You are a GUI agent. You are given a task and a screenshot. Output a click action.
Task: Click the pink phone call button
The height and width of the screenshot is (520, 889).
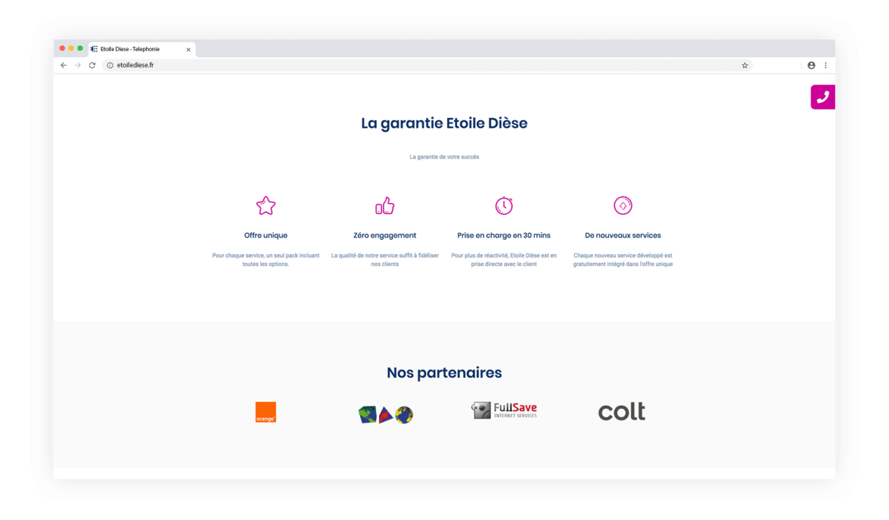823,97
